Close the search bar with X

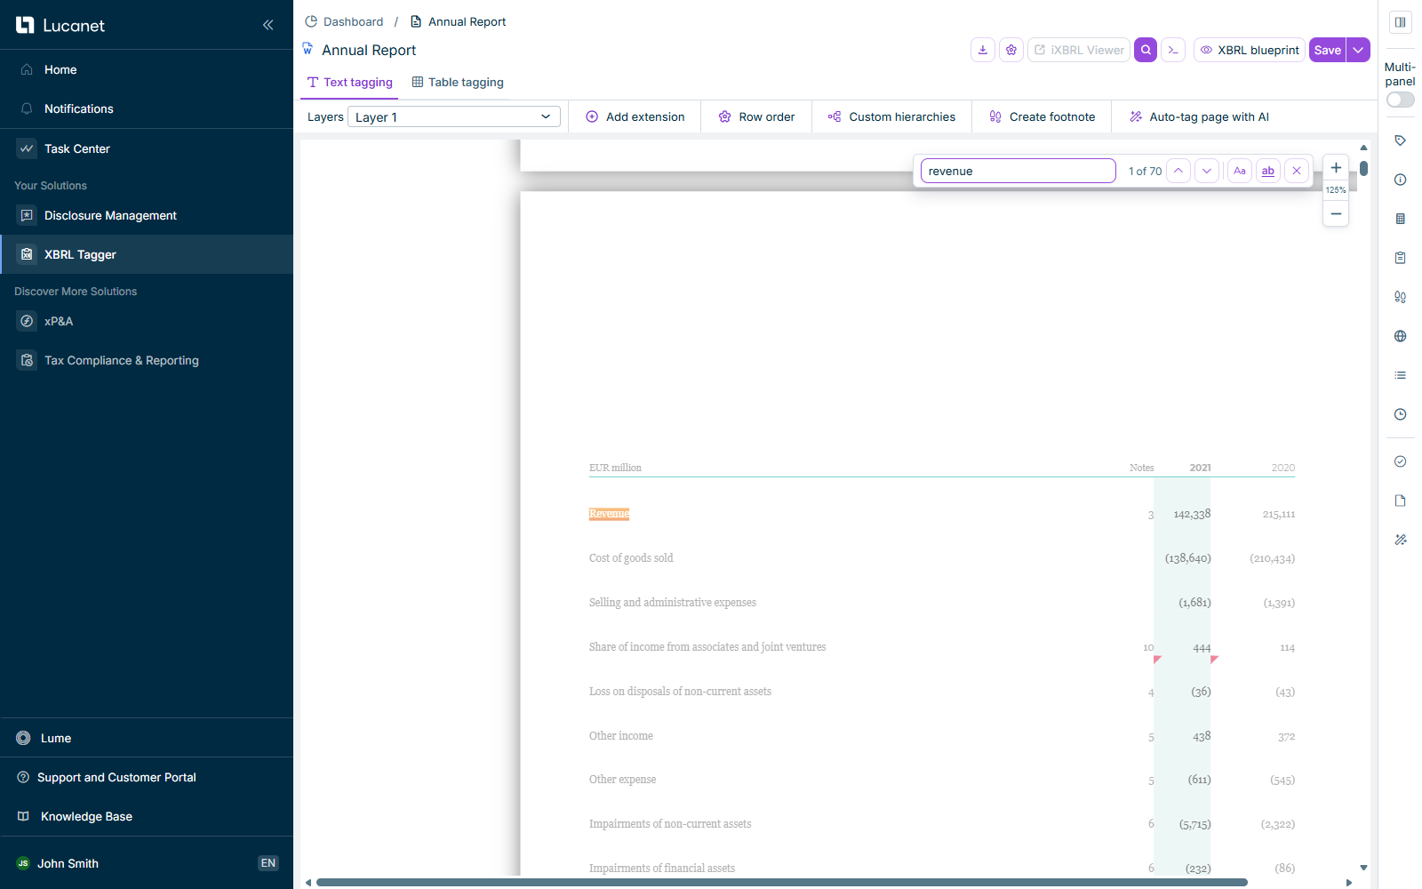[1297, 171]
